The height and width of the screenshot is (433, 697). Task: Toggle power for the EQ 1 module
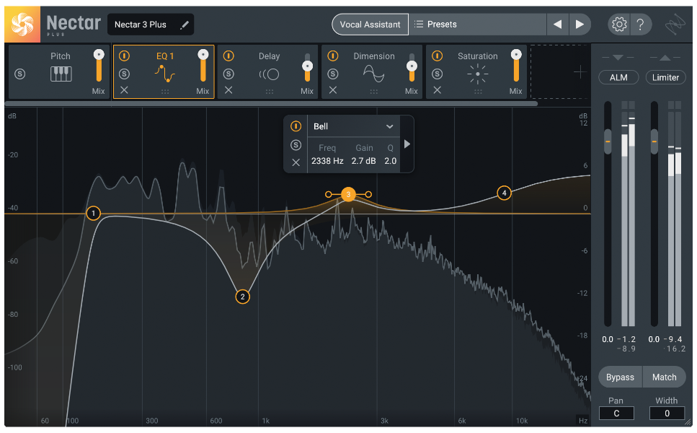(124, 56)
